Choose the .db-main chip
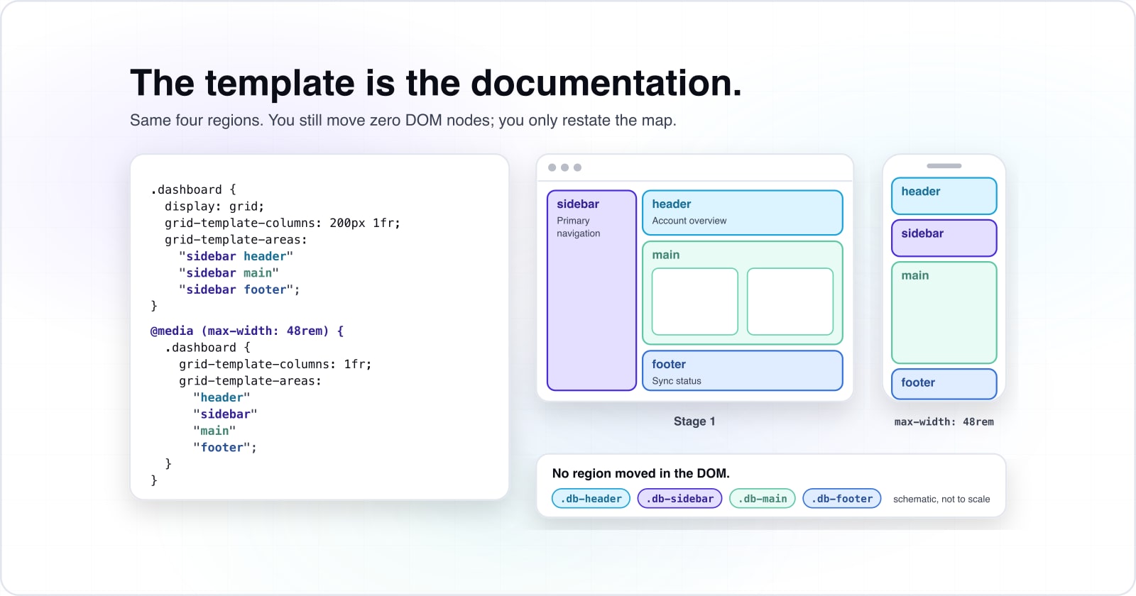This screenshot has height=596, width=1136. (x=763, y=499)
